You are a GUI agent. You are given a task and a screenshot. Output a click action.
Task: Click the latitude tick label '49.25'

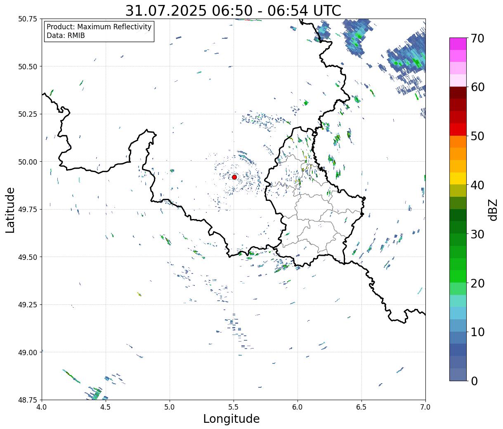tap(27, 305)
